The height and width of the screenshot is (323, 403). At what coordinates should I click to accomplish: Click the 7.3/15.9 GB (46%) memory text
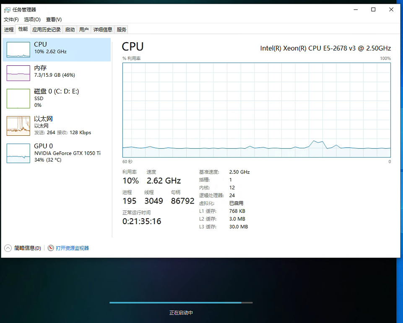(x=55, y=75)
